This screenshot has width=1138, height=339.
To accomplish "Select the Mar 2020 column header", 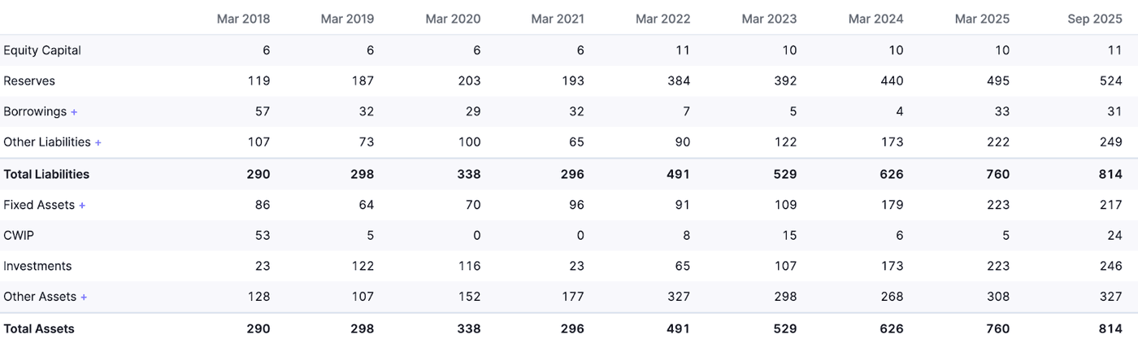I will (453, 19).
